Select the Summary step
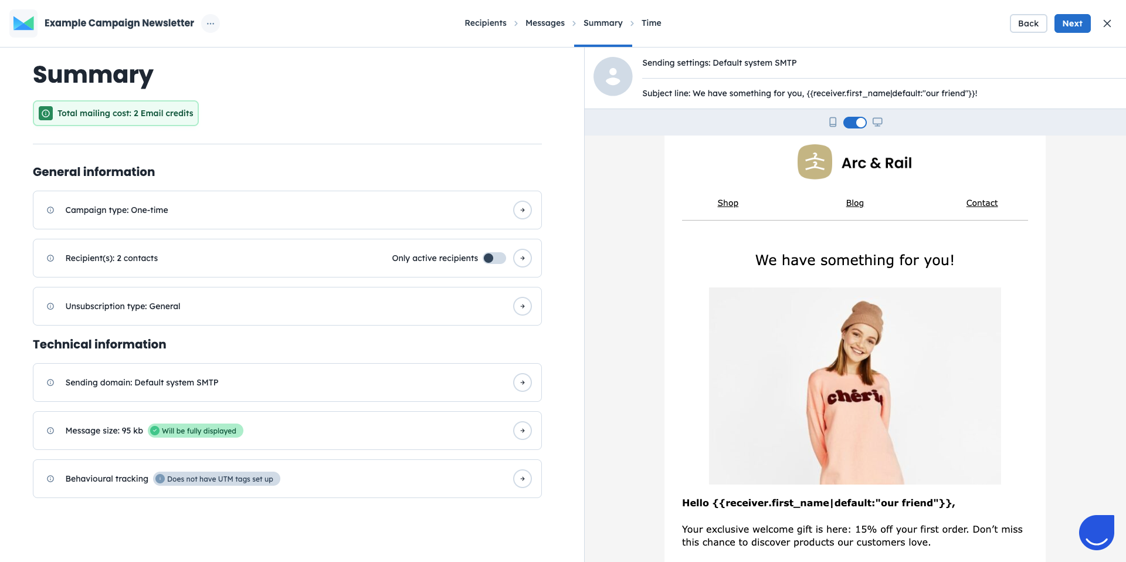 point(603,23)
